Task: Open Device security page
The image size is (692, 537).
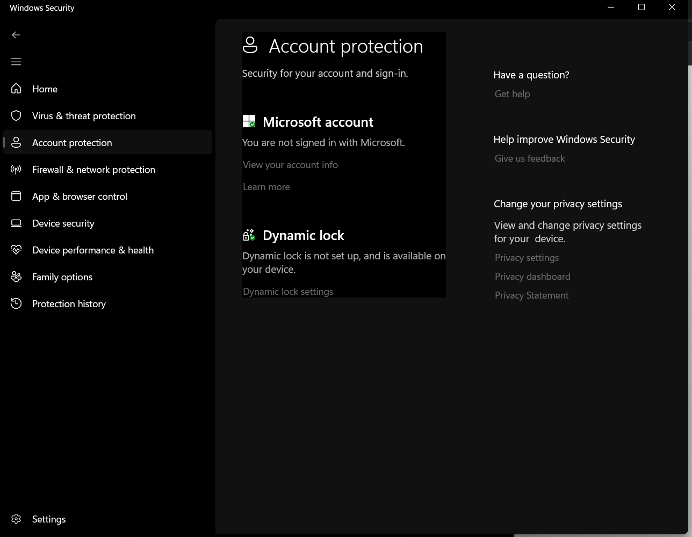Action: click(107, 223)
